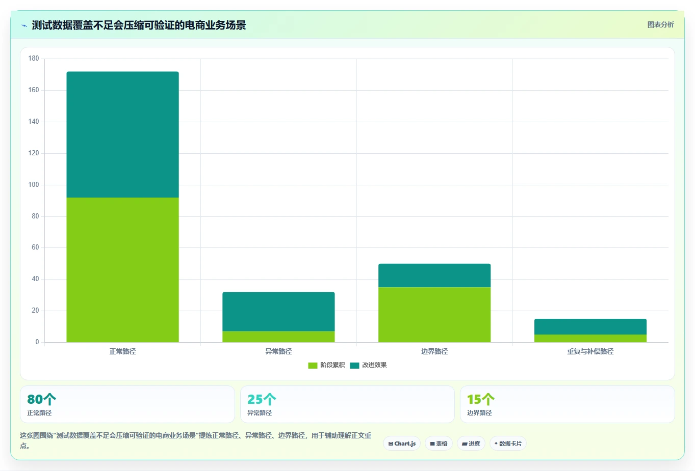This screenshot has width=695, height=471.
Task: Open the 80个 正常路径 stat card
Action: [x=127, y=404]
